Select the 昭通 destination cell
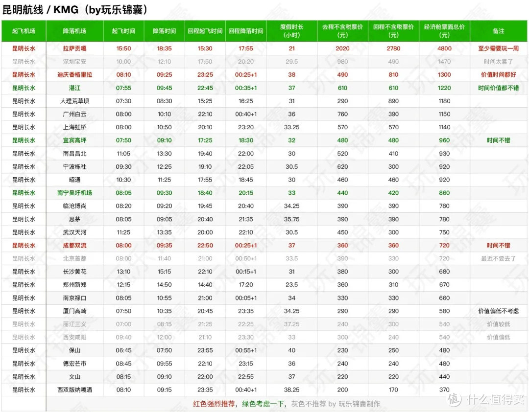The height and width of the screenshot is (412, 529). 74,180
